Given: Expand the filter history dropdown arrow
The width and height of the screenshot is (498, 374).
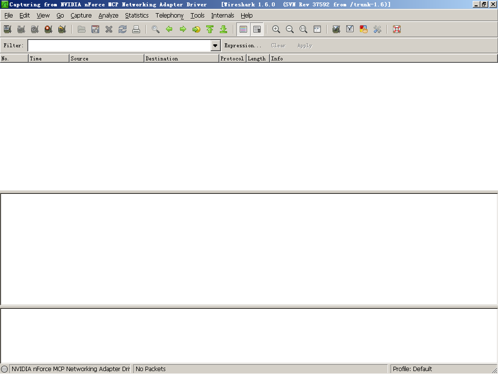Looking at the screenshot, I should pyautogui.click(x=215, y=45).
